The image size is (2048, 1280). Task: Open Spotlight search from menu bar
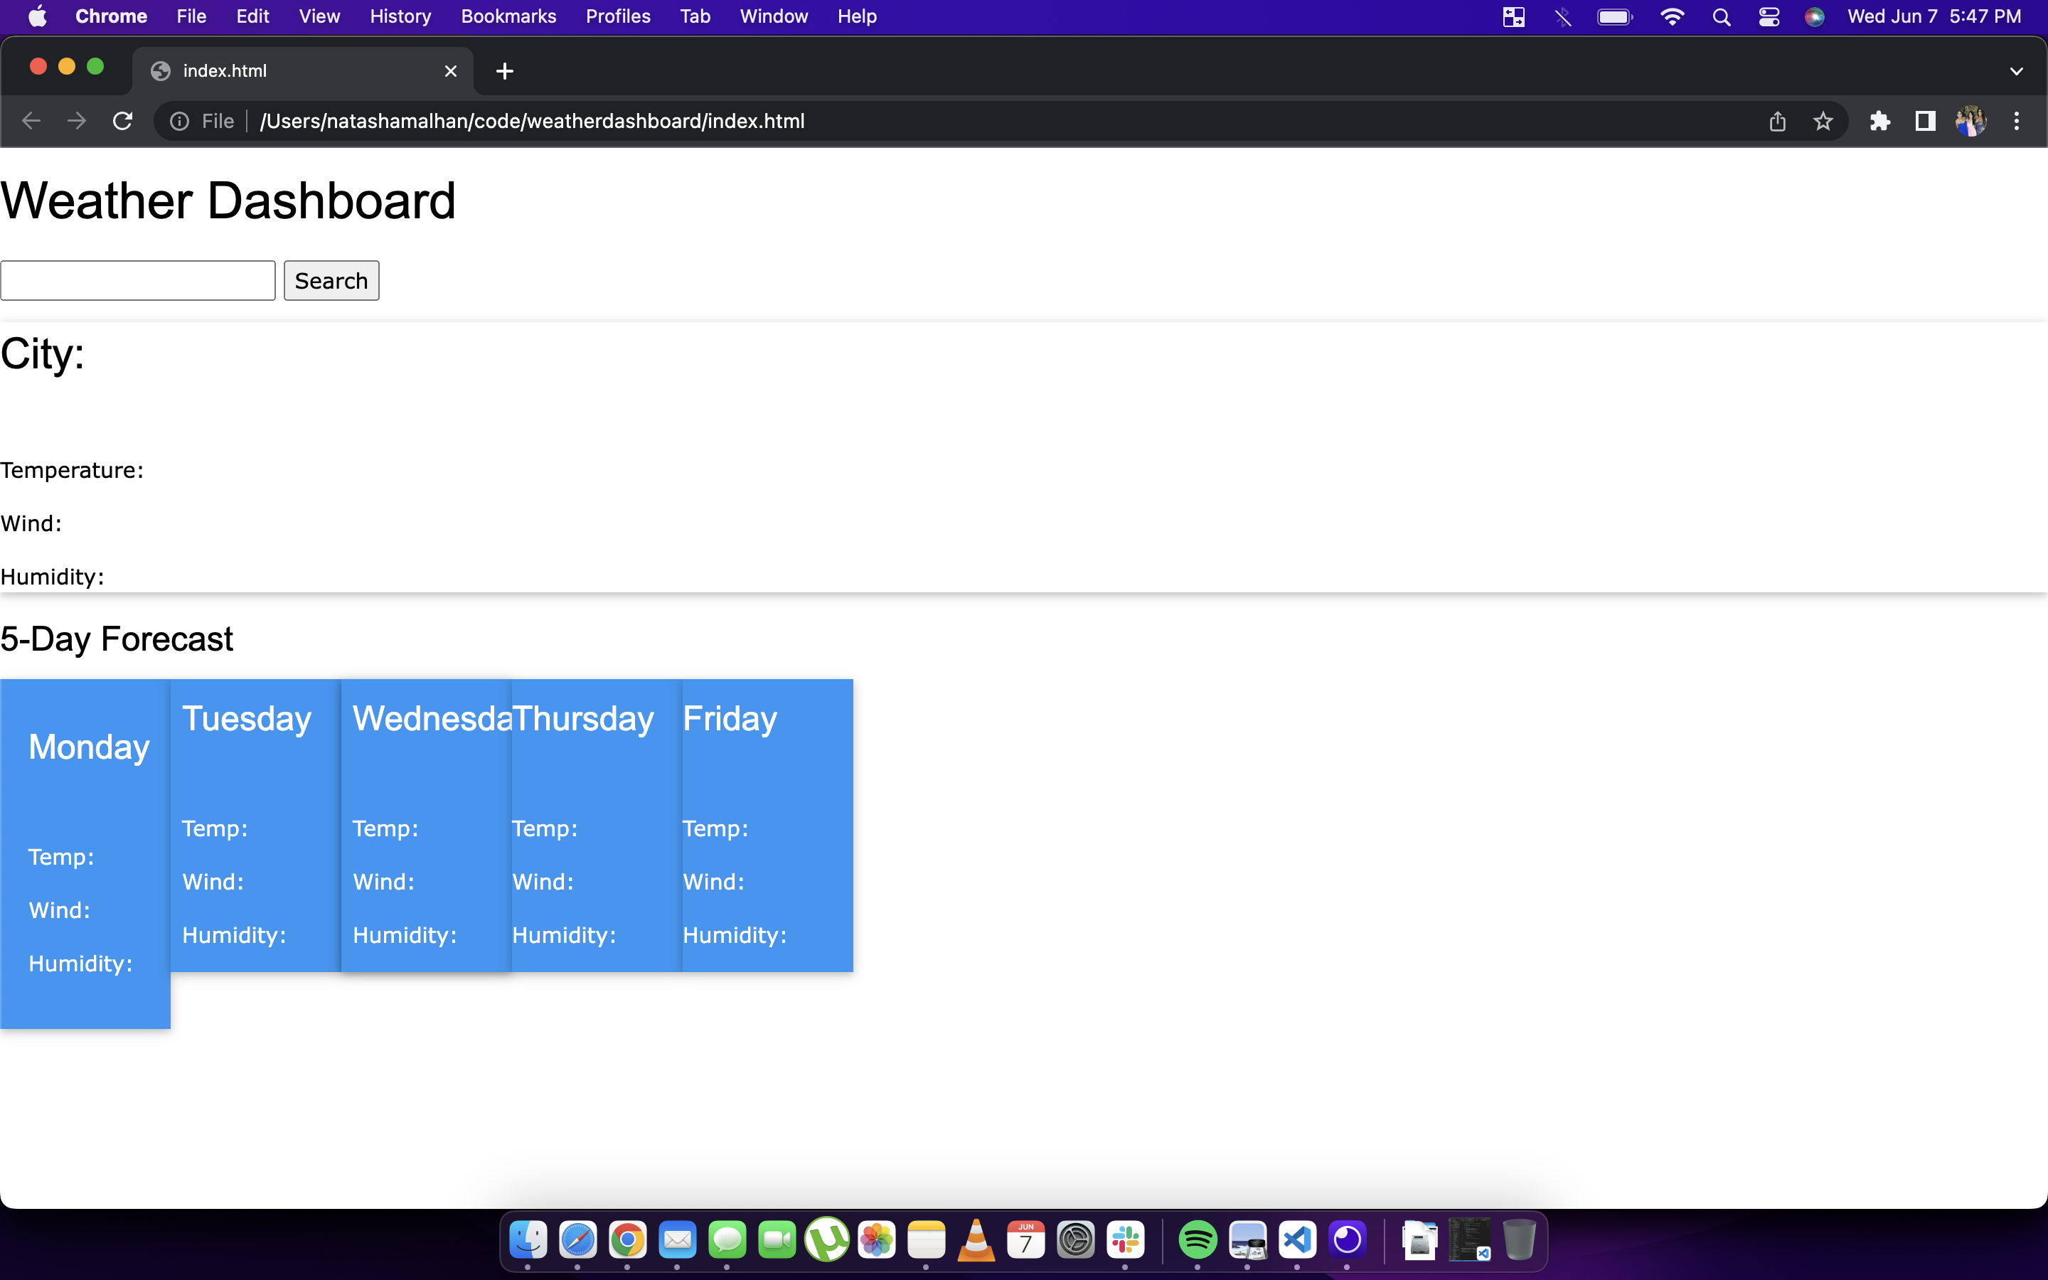(1722, 16)
